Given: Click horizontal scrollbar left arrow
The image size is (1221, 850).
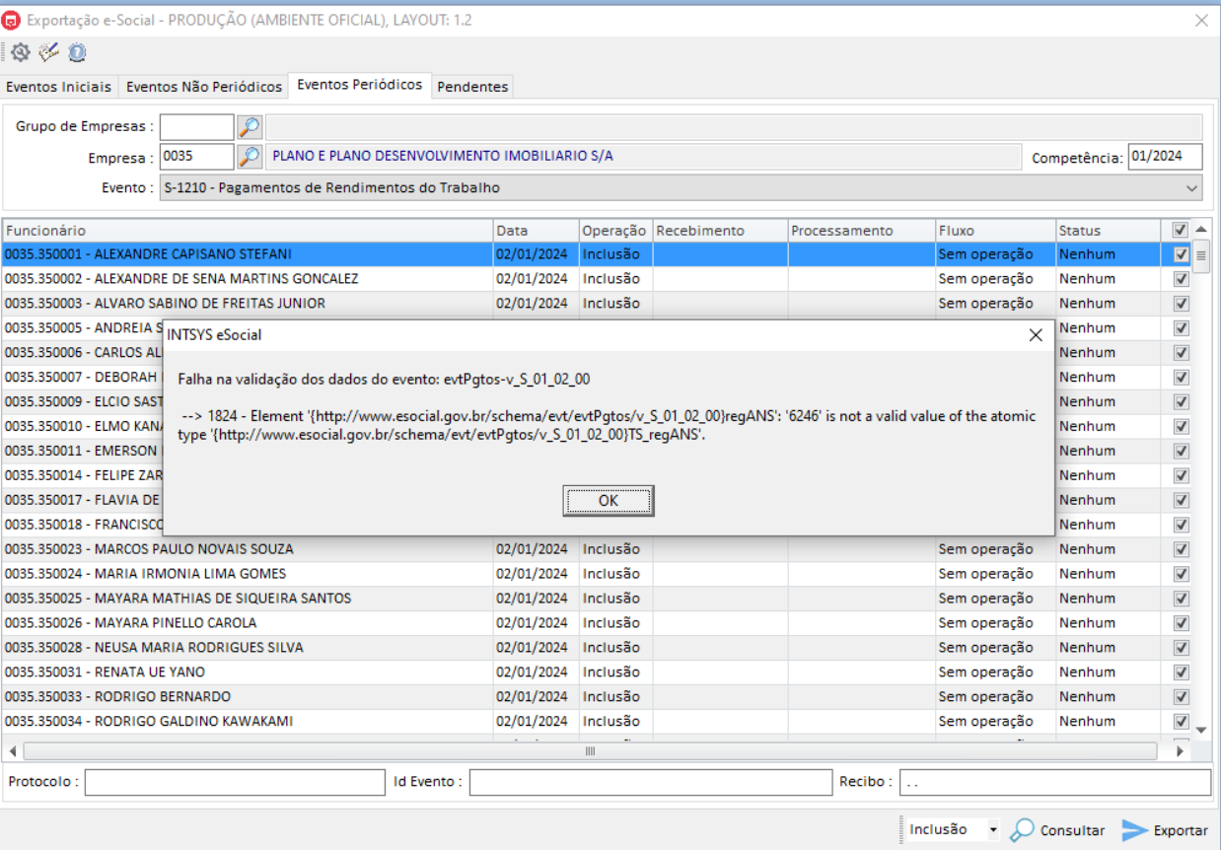Looking at the screenshot, I should (12, 751).
